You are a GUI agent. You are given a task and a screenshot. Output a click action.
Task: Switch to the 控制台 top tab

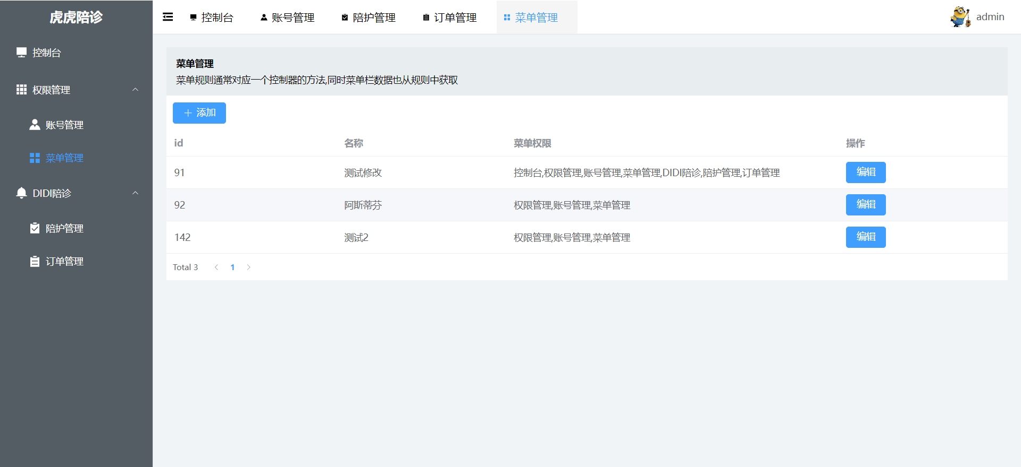212,18
